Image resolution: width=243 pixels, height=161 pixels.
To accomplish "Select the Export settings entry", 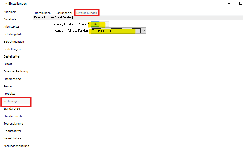I will [8, 64].
